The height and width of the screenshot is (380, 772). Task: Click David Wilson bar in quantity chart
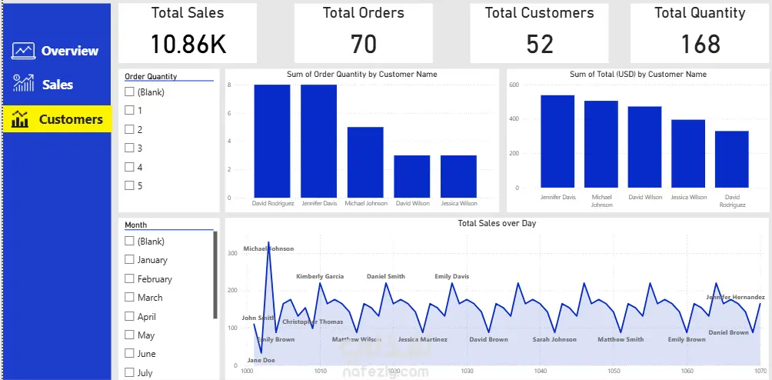[412, 177]
